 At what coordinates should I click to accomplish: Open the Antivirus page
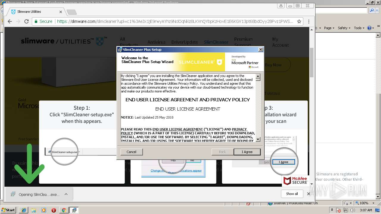(x=156, y=42)
